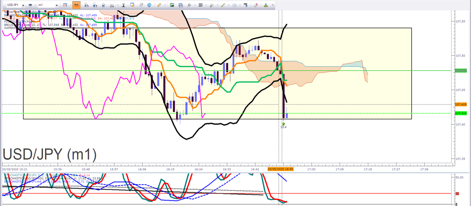Click the chart with yellow cursor icon
Viewport: 471px width, 206px height.
coord(132,5)
